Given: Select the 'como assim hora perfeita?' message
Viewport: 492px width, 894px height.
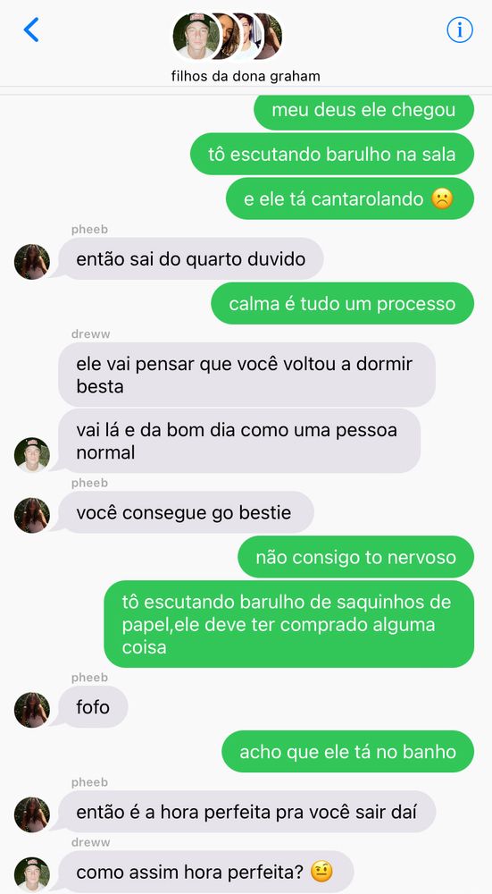Looking at the screenshot, I should click(205, 872).
